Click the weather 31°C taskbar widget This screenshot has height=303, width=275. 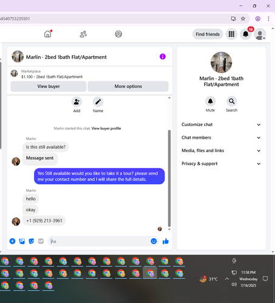pos(208,279)
